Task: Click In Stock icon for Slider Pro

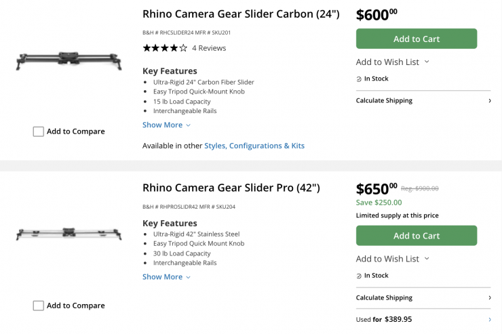Action: pos(359,276)
